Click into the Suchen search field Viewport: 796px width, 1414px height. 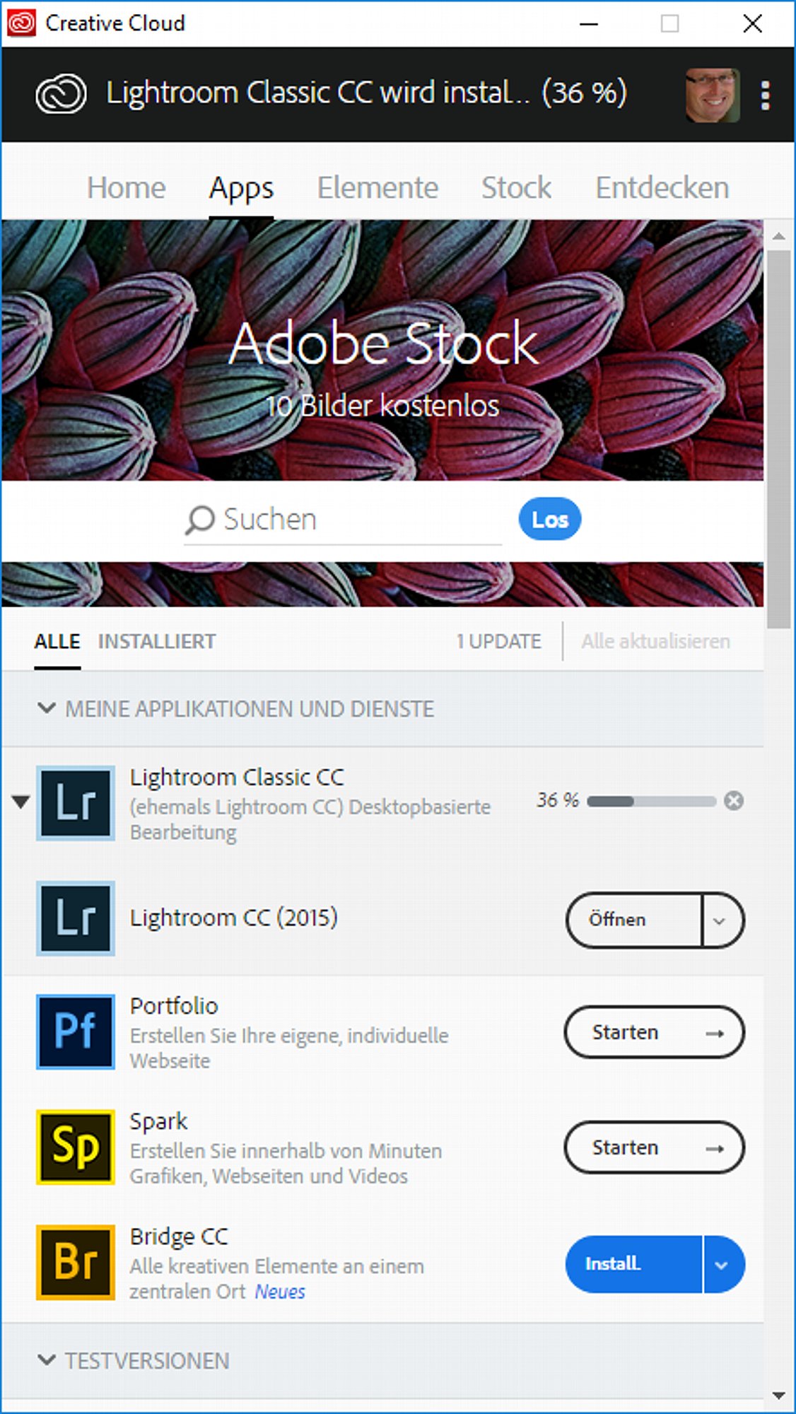tap(353, 520)
